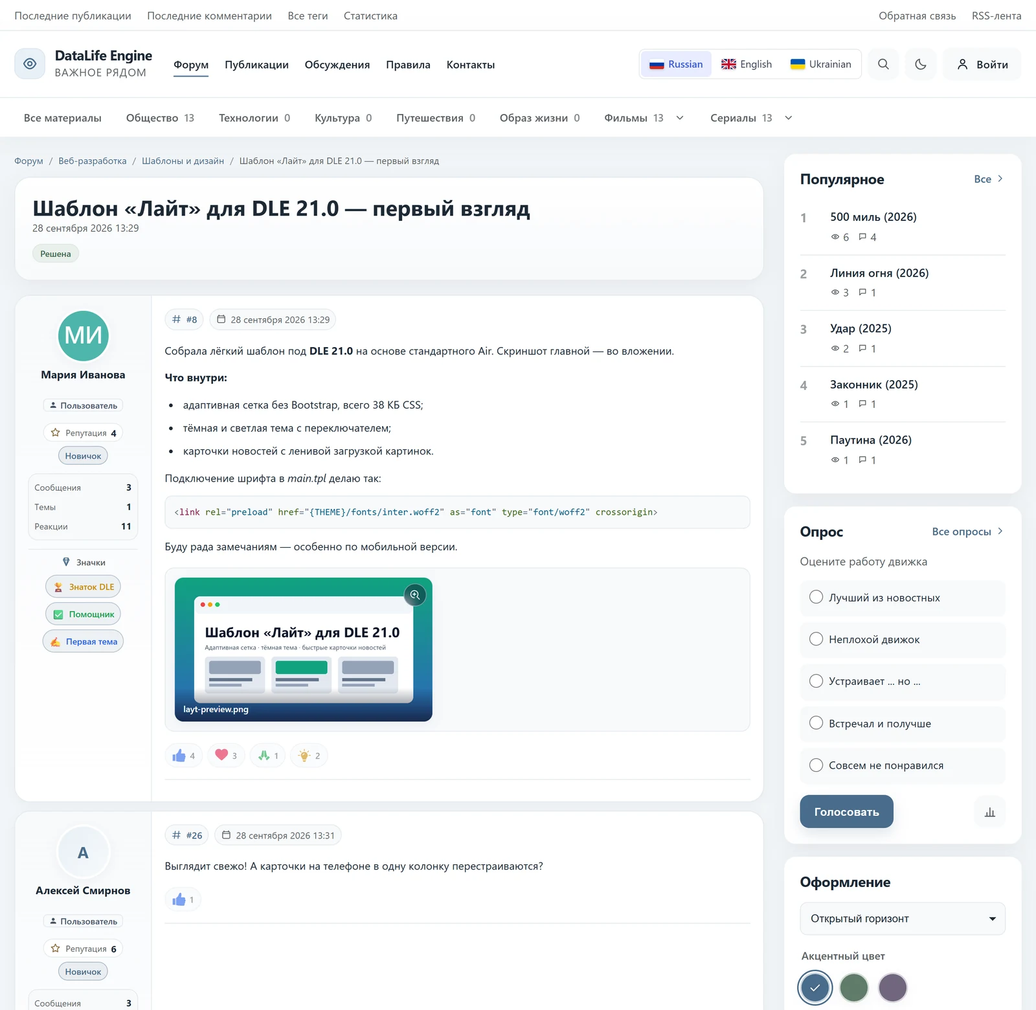Viewport: 1036px width, 1010px height.
Task: Select poll option Совсем не понравился
Action: (x=903, y=765)
